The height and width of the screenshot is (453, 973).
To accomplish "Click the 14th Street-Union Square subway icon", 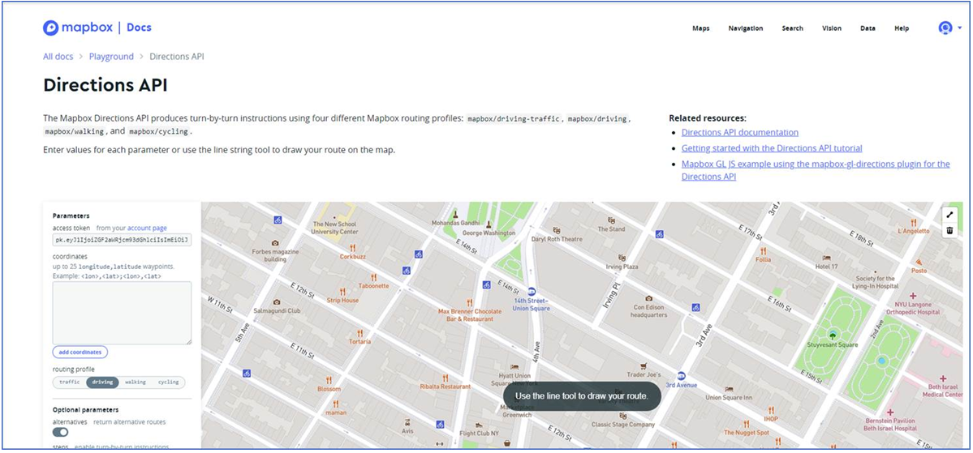I will (x=532, y=291).
